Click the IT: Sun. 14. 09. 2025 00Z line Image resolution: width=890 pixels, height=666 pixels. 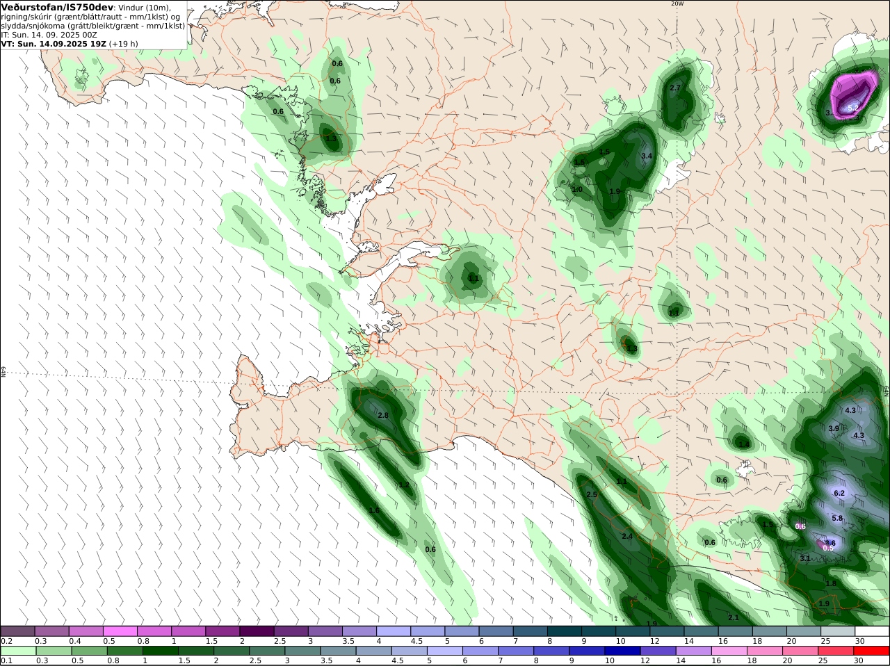coord(49,34)
